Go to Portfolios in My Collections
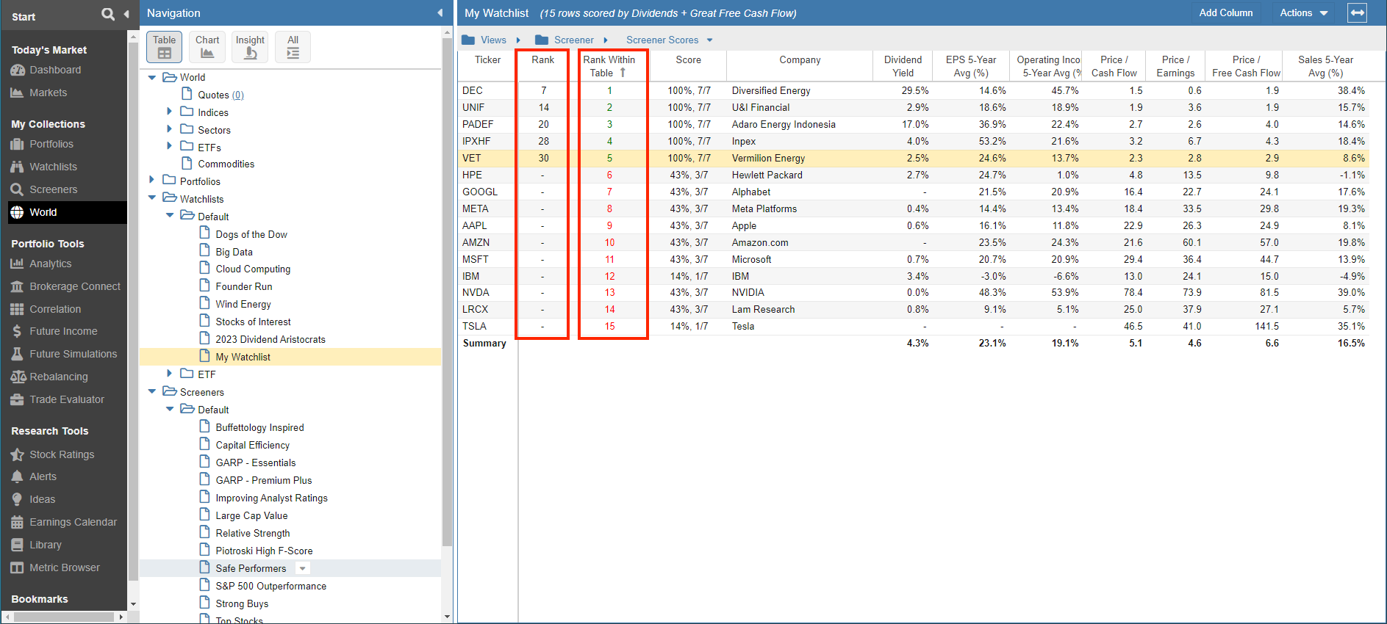 tap(51, 144)
